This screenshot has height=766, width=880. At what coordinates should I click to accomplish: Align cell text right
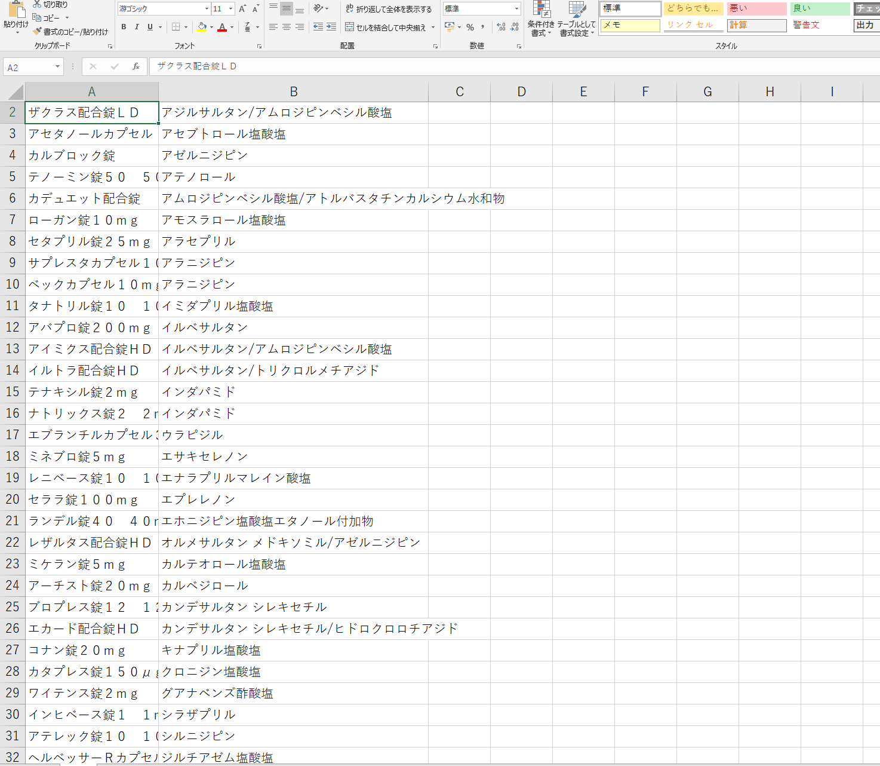pos(300,27)
